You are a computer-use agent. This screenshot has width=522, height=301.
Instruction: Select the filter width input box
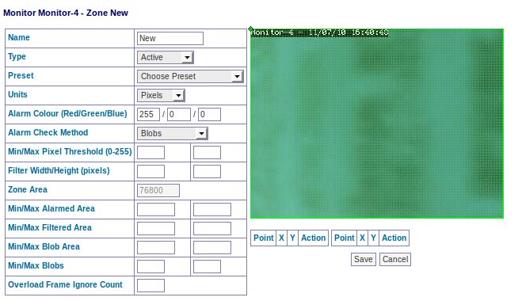tap(151, 171)
